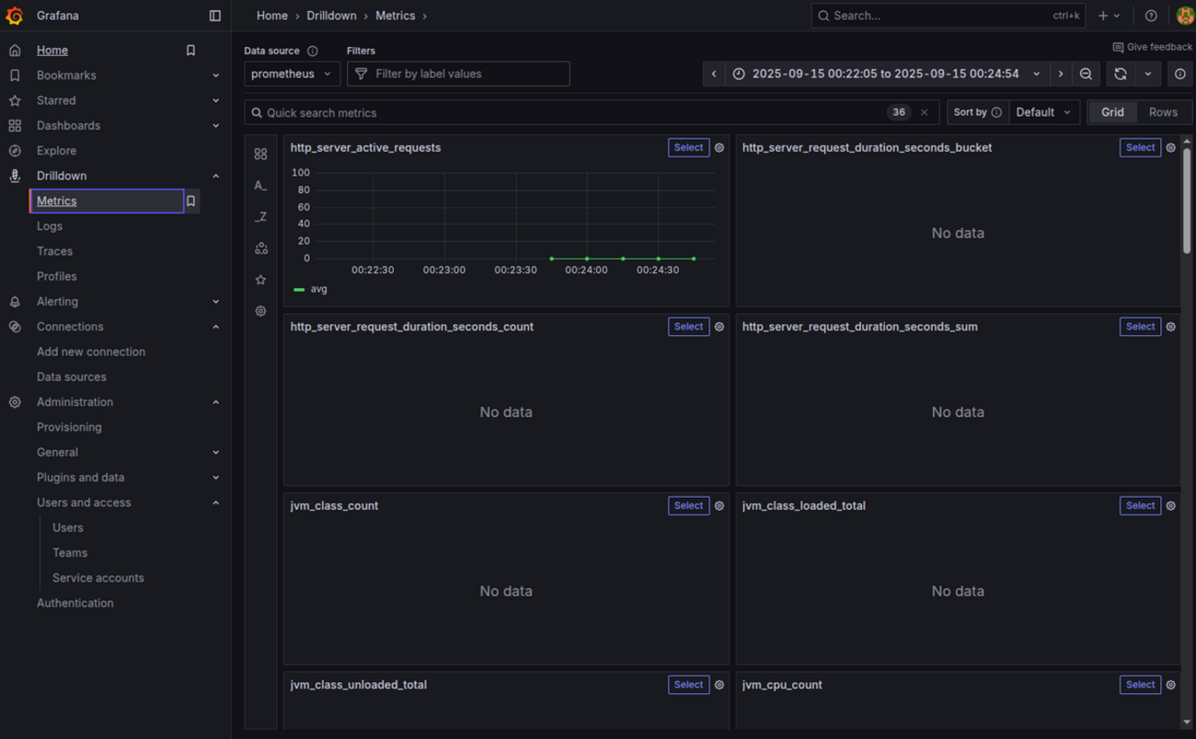Open the Sort by Default dropdown
1196x739 pixels.
click(x=1042, y=112)
